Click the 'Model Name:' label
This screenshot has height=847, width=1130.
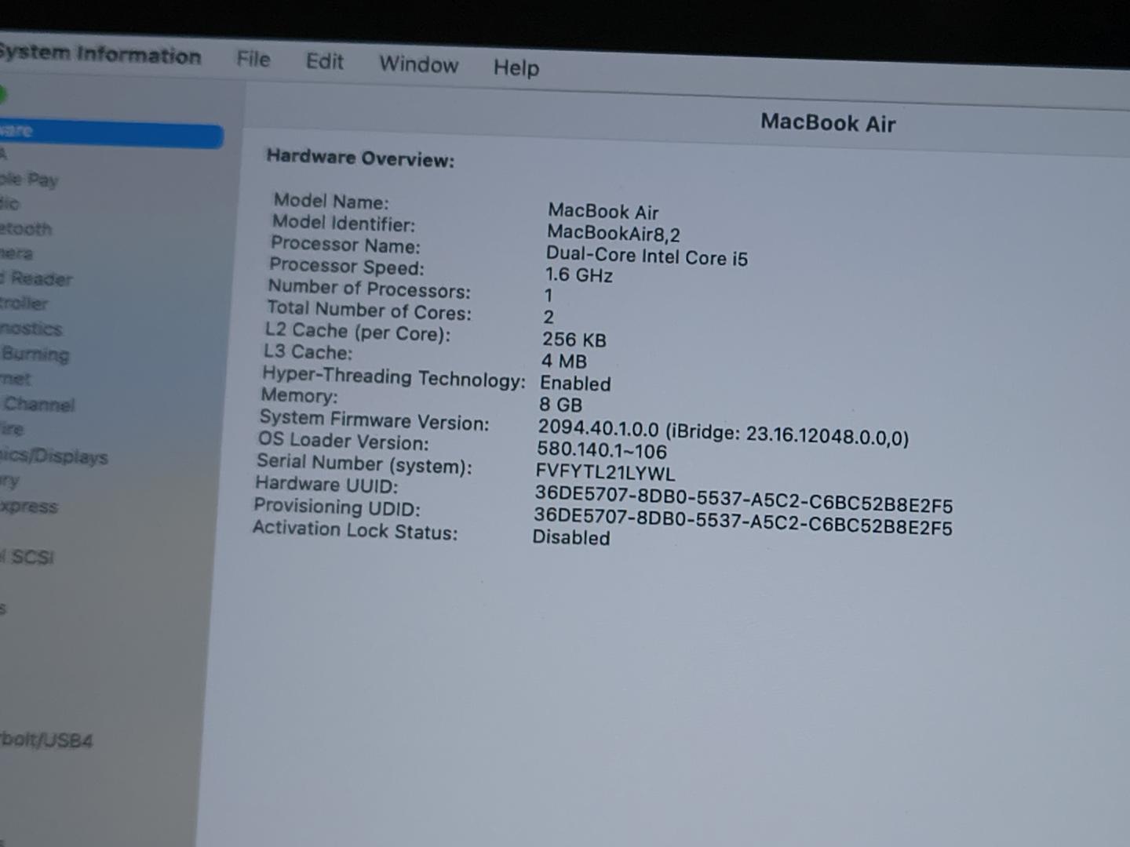(x=331, y=202)
